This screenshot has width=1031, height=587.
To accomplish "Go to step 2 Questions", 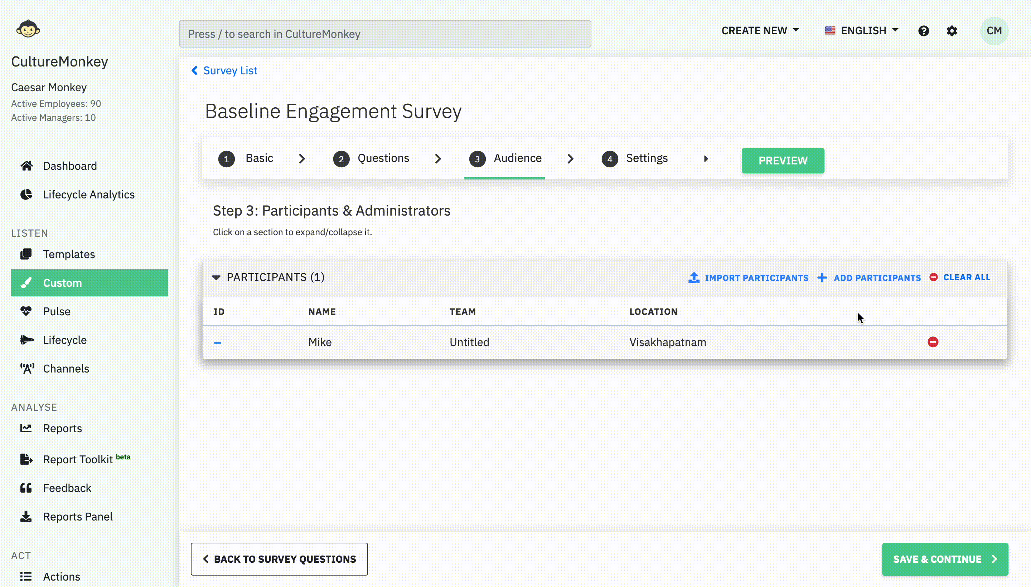I will pyautogui.click(x=371, y=158).
